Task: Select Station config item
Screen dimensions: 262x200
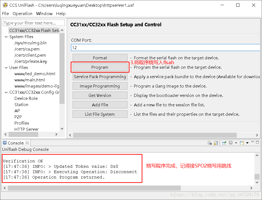Action: 21,105
